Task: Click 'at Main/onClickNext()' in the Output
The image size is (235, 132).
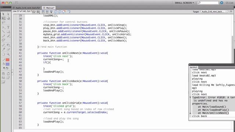Action: click(213, 113)
